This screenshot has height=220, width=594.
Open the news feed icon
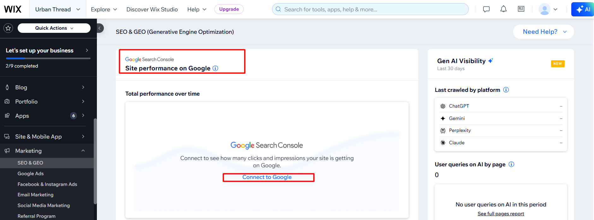pyautogui.click(x=521, y=9)
